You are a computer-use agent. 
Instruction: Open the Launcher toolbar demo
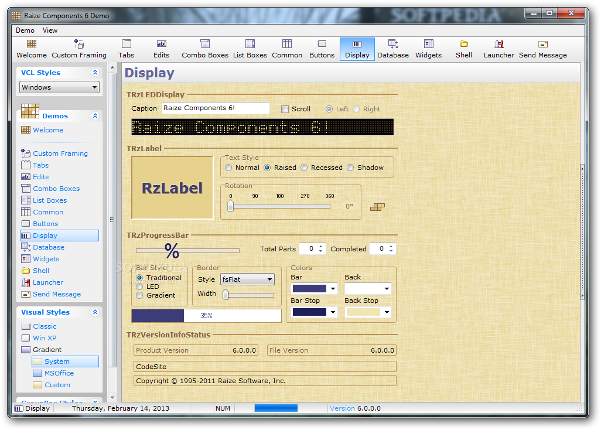498,49
